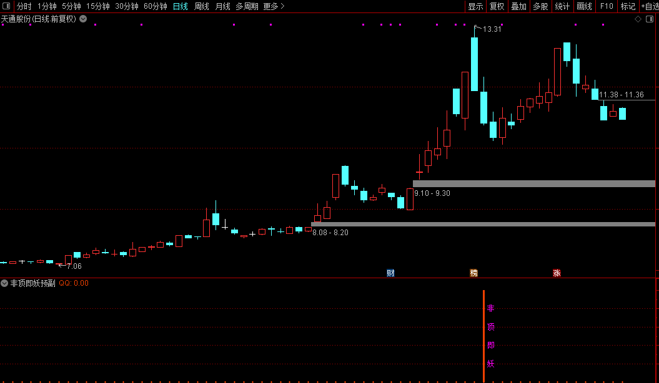Select the 60分钟 period
Viewport: 659px width, 383px height.
155,6
